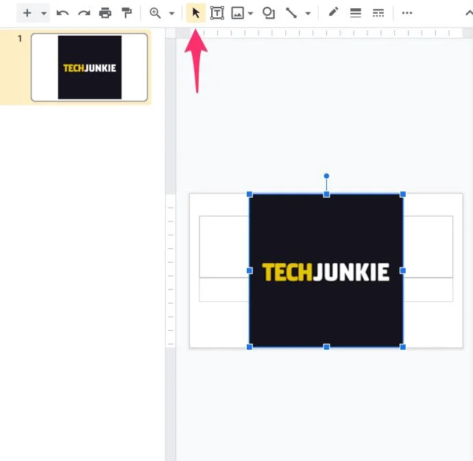Select the zoom magnifier tool

pyautogui.click(x=155, y=13)
